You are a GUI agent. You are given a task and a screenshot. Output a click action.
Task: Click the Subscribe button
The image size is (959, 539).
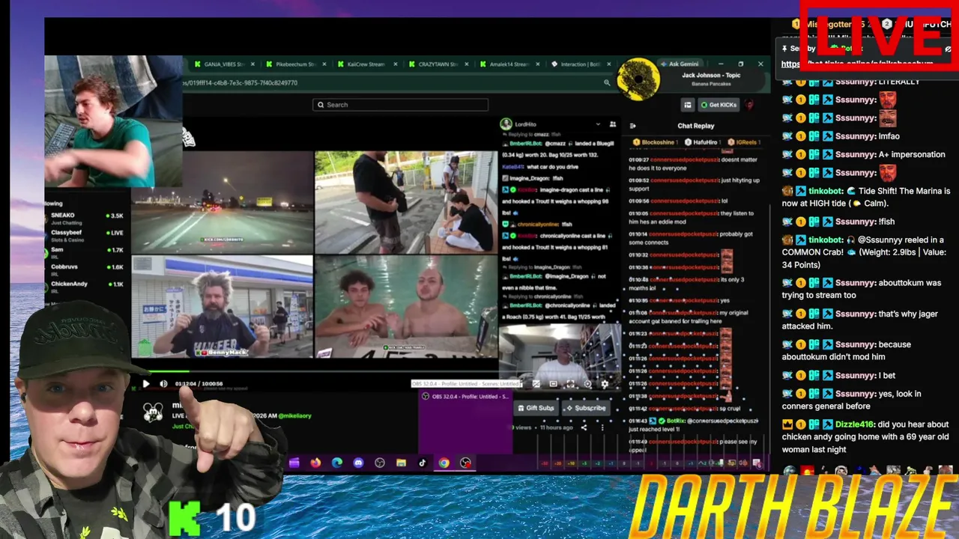586,408
